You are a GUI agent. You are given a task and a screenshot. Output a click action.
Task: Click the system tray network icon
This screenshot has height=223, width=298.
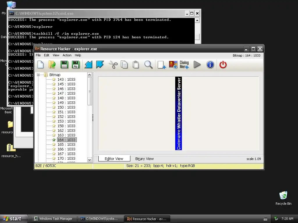[276, 219]
